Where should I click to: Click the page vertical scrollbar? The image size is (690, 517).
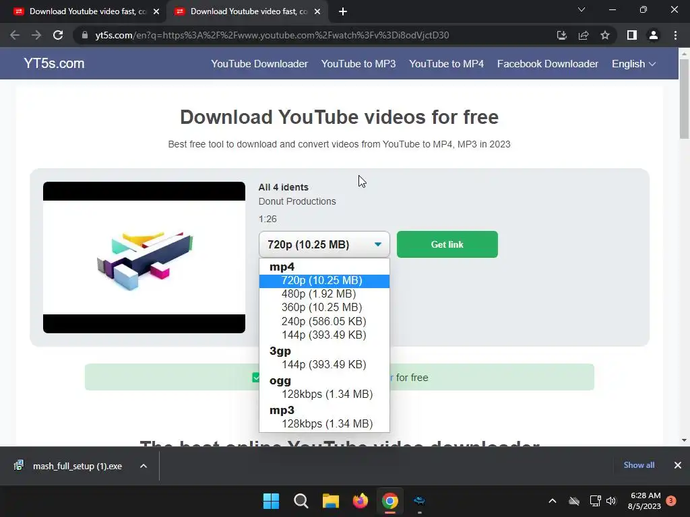(x=684, y=100)
